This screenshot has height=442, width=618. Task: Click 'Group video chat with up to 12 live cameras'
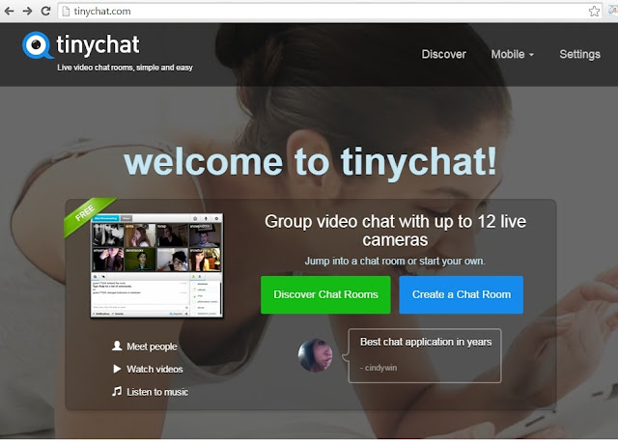click(x=395, y=231)
